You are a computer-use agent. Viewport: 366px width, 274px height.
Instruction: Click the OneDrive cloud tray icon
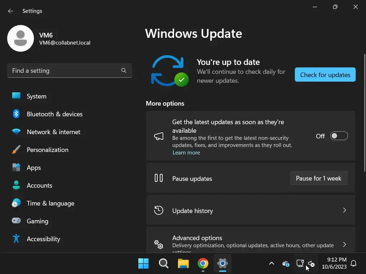[x=286, y=264]
